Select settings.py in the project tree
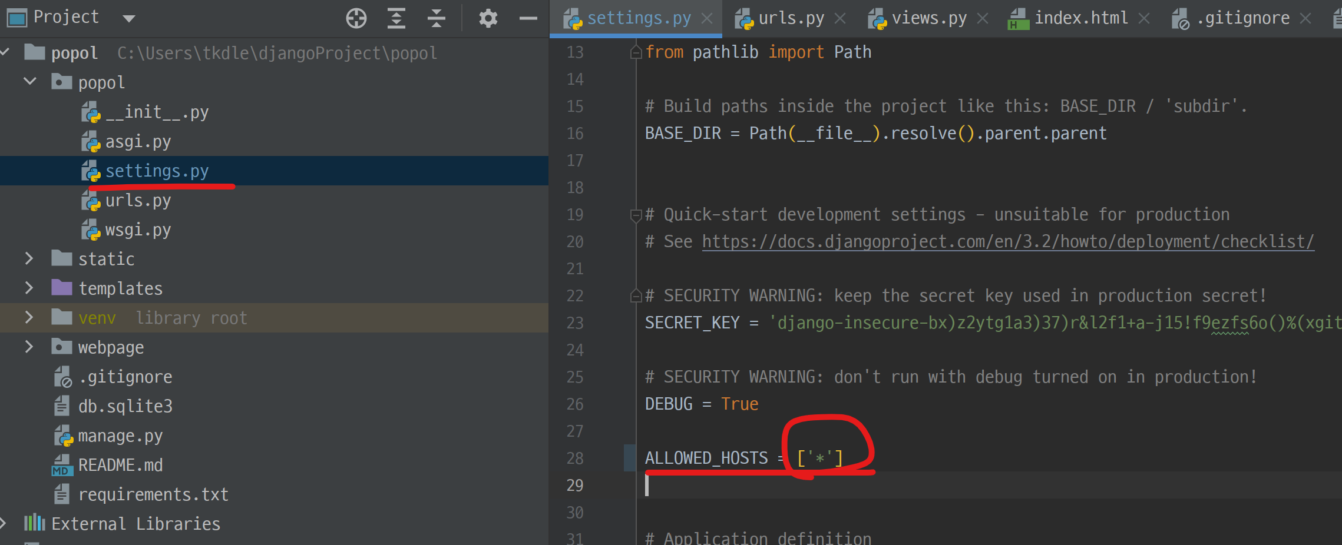 157,171
